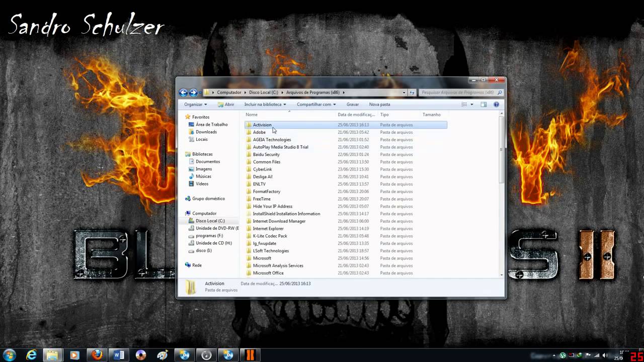Click the volume speaker tray icon

pyautogui.click(x=605, y=355)
